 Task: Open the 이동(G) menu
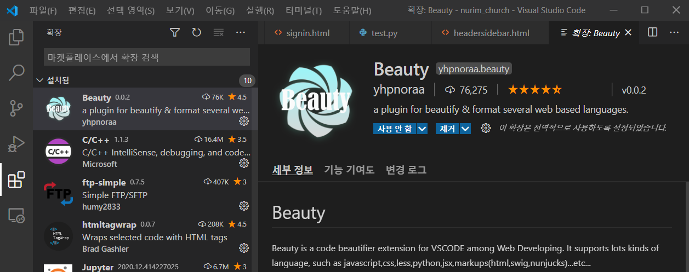click(x=220, y=10)
